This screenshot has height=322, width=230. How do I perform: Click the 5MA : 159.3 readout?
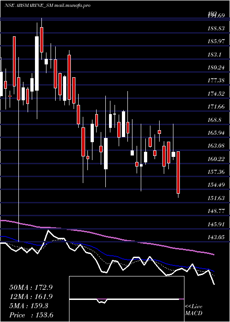(x=29, y=306)
